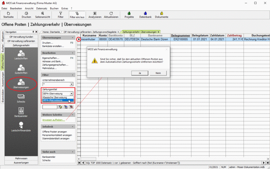This screenshot has height=169, width=270.
Task: Open the Projekte toolbar icon
Action: (x=129, y=14)
